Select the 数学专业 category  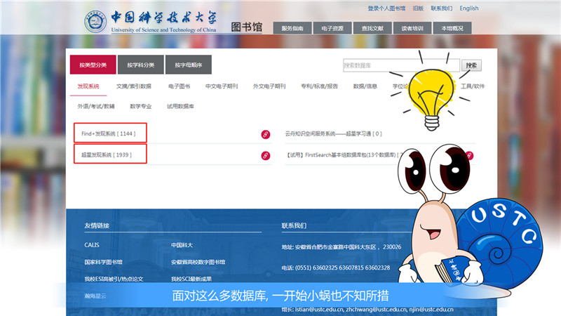coord(141,107)
